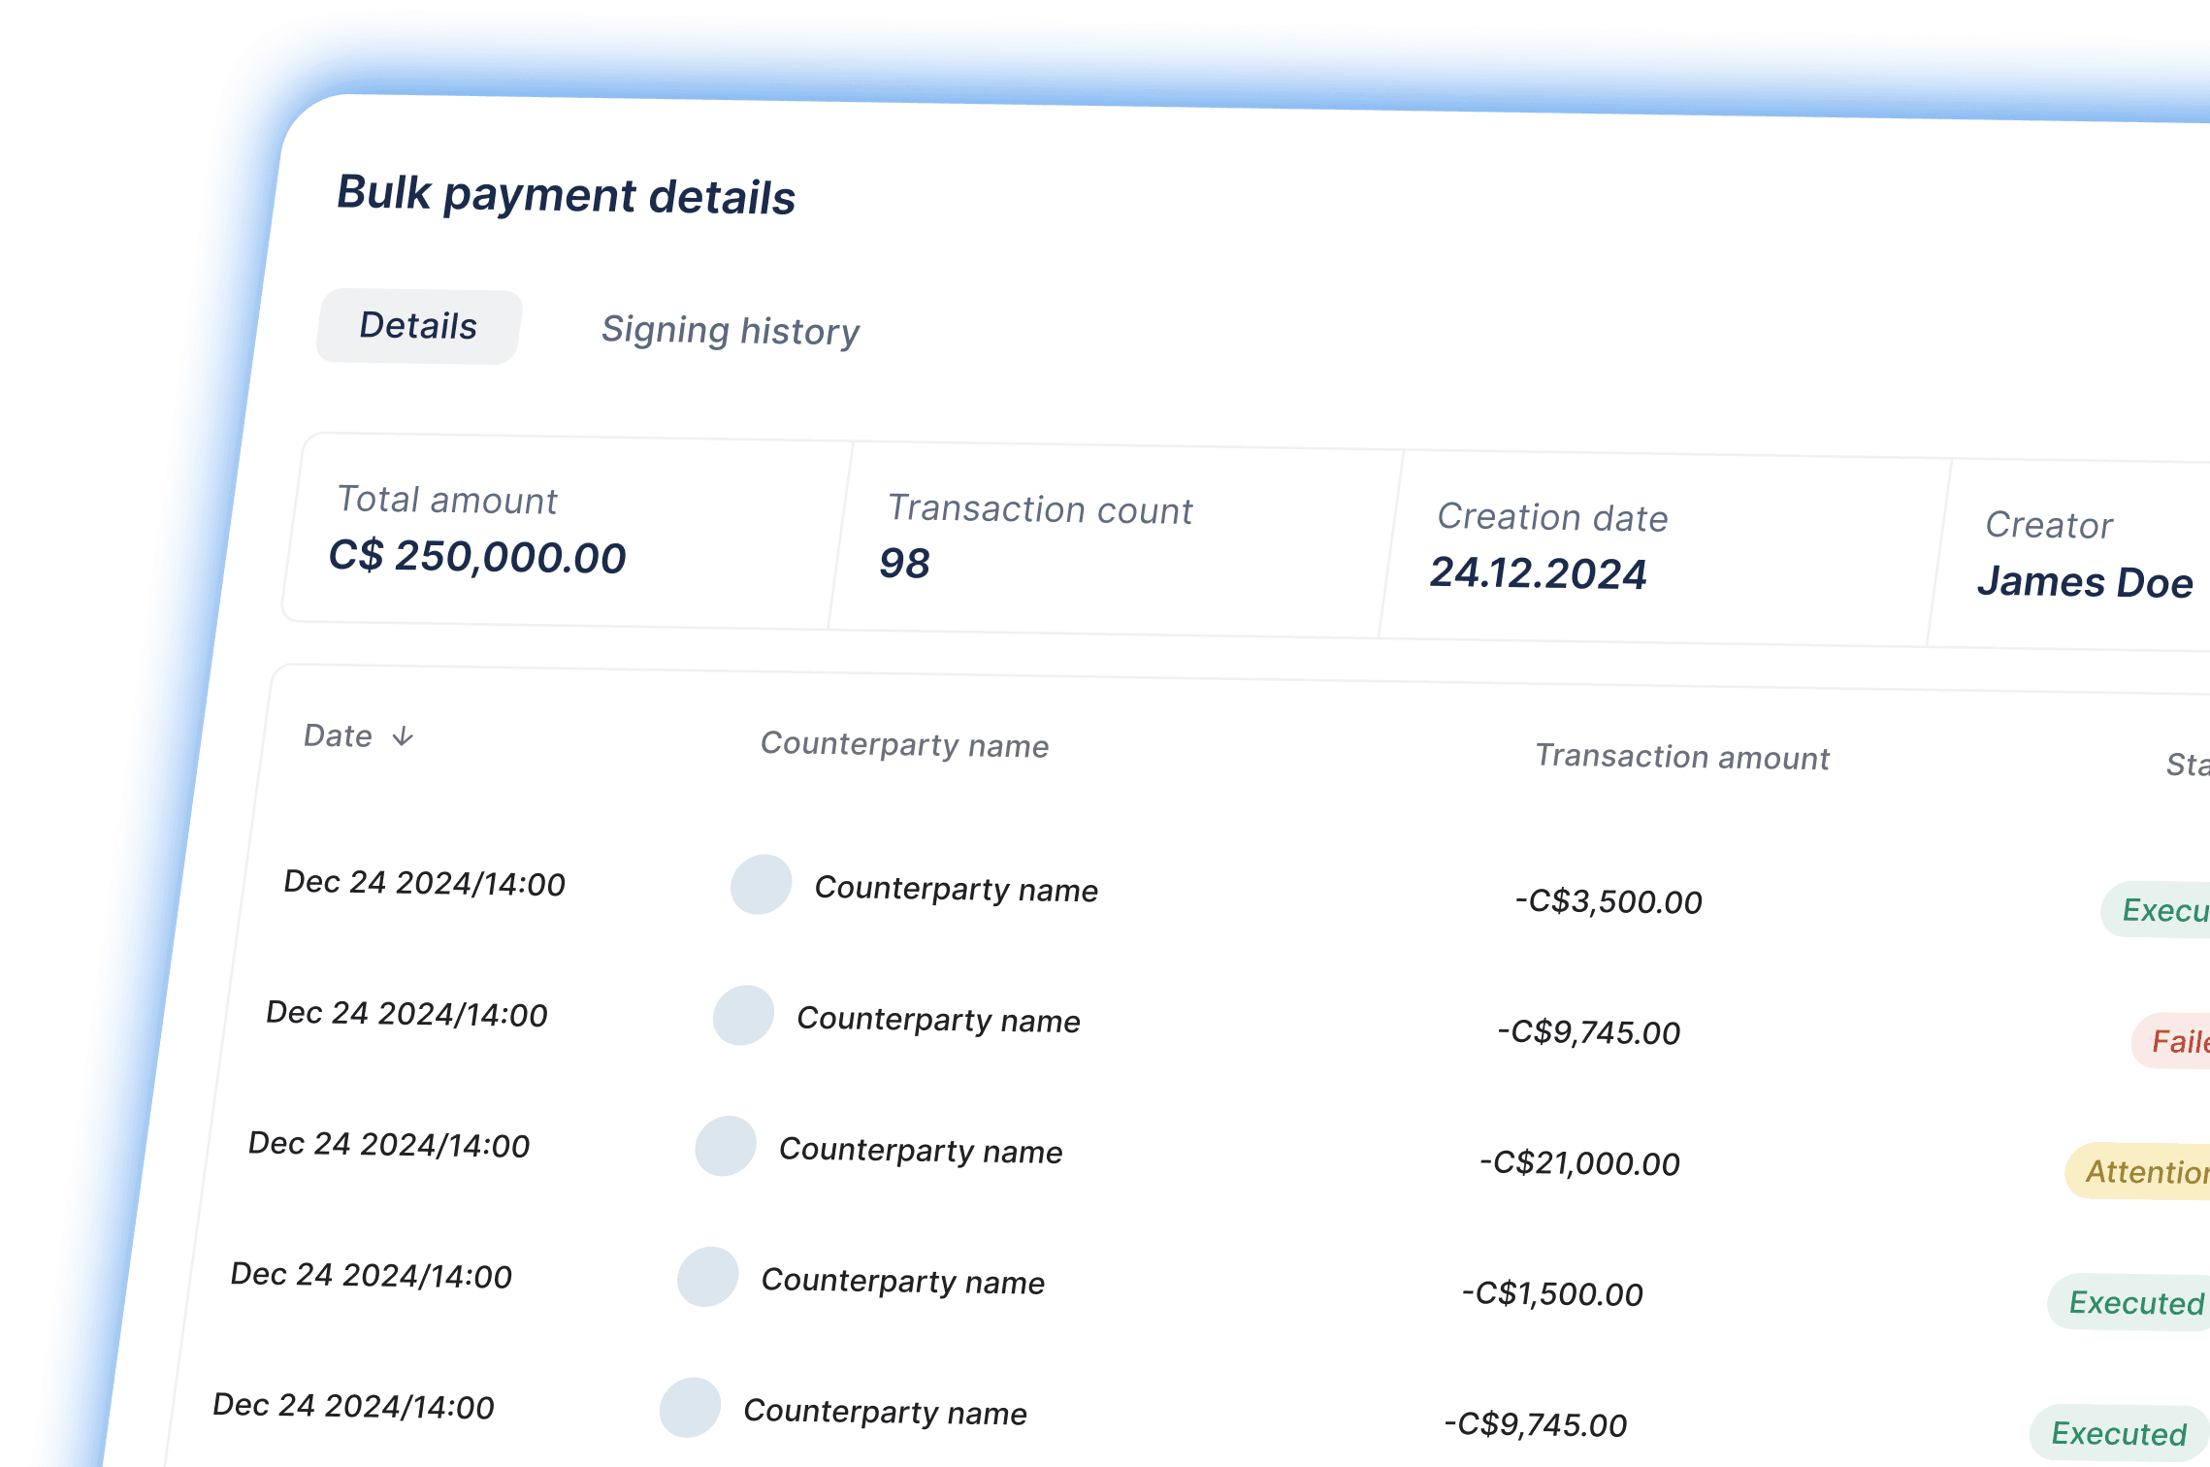Click the first row's counterparty avatar
Screen dimensions: 2210x1467
[761, 884]
